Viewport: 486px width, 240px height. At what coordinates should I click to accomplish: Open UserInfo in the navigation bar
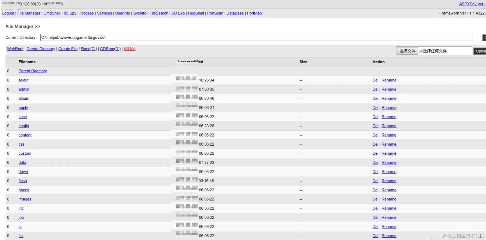pyautogui.click(x=122, y=13)
